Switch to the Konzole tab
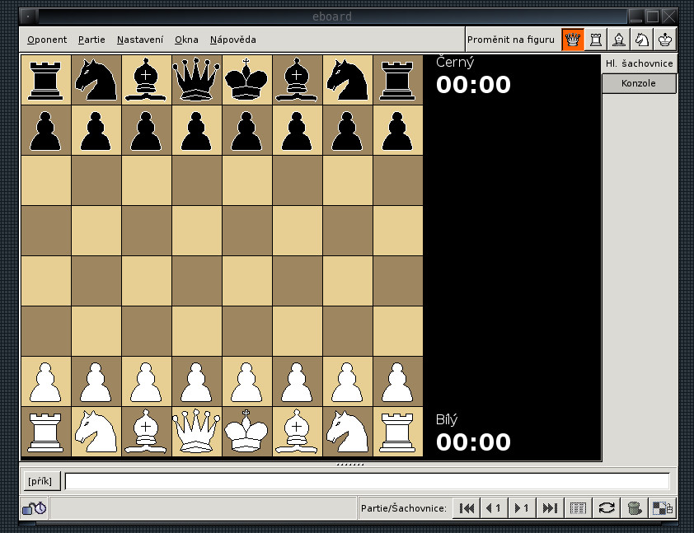This screenshot has width=694, height=533. (x=639, y=83)
